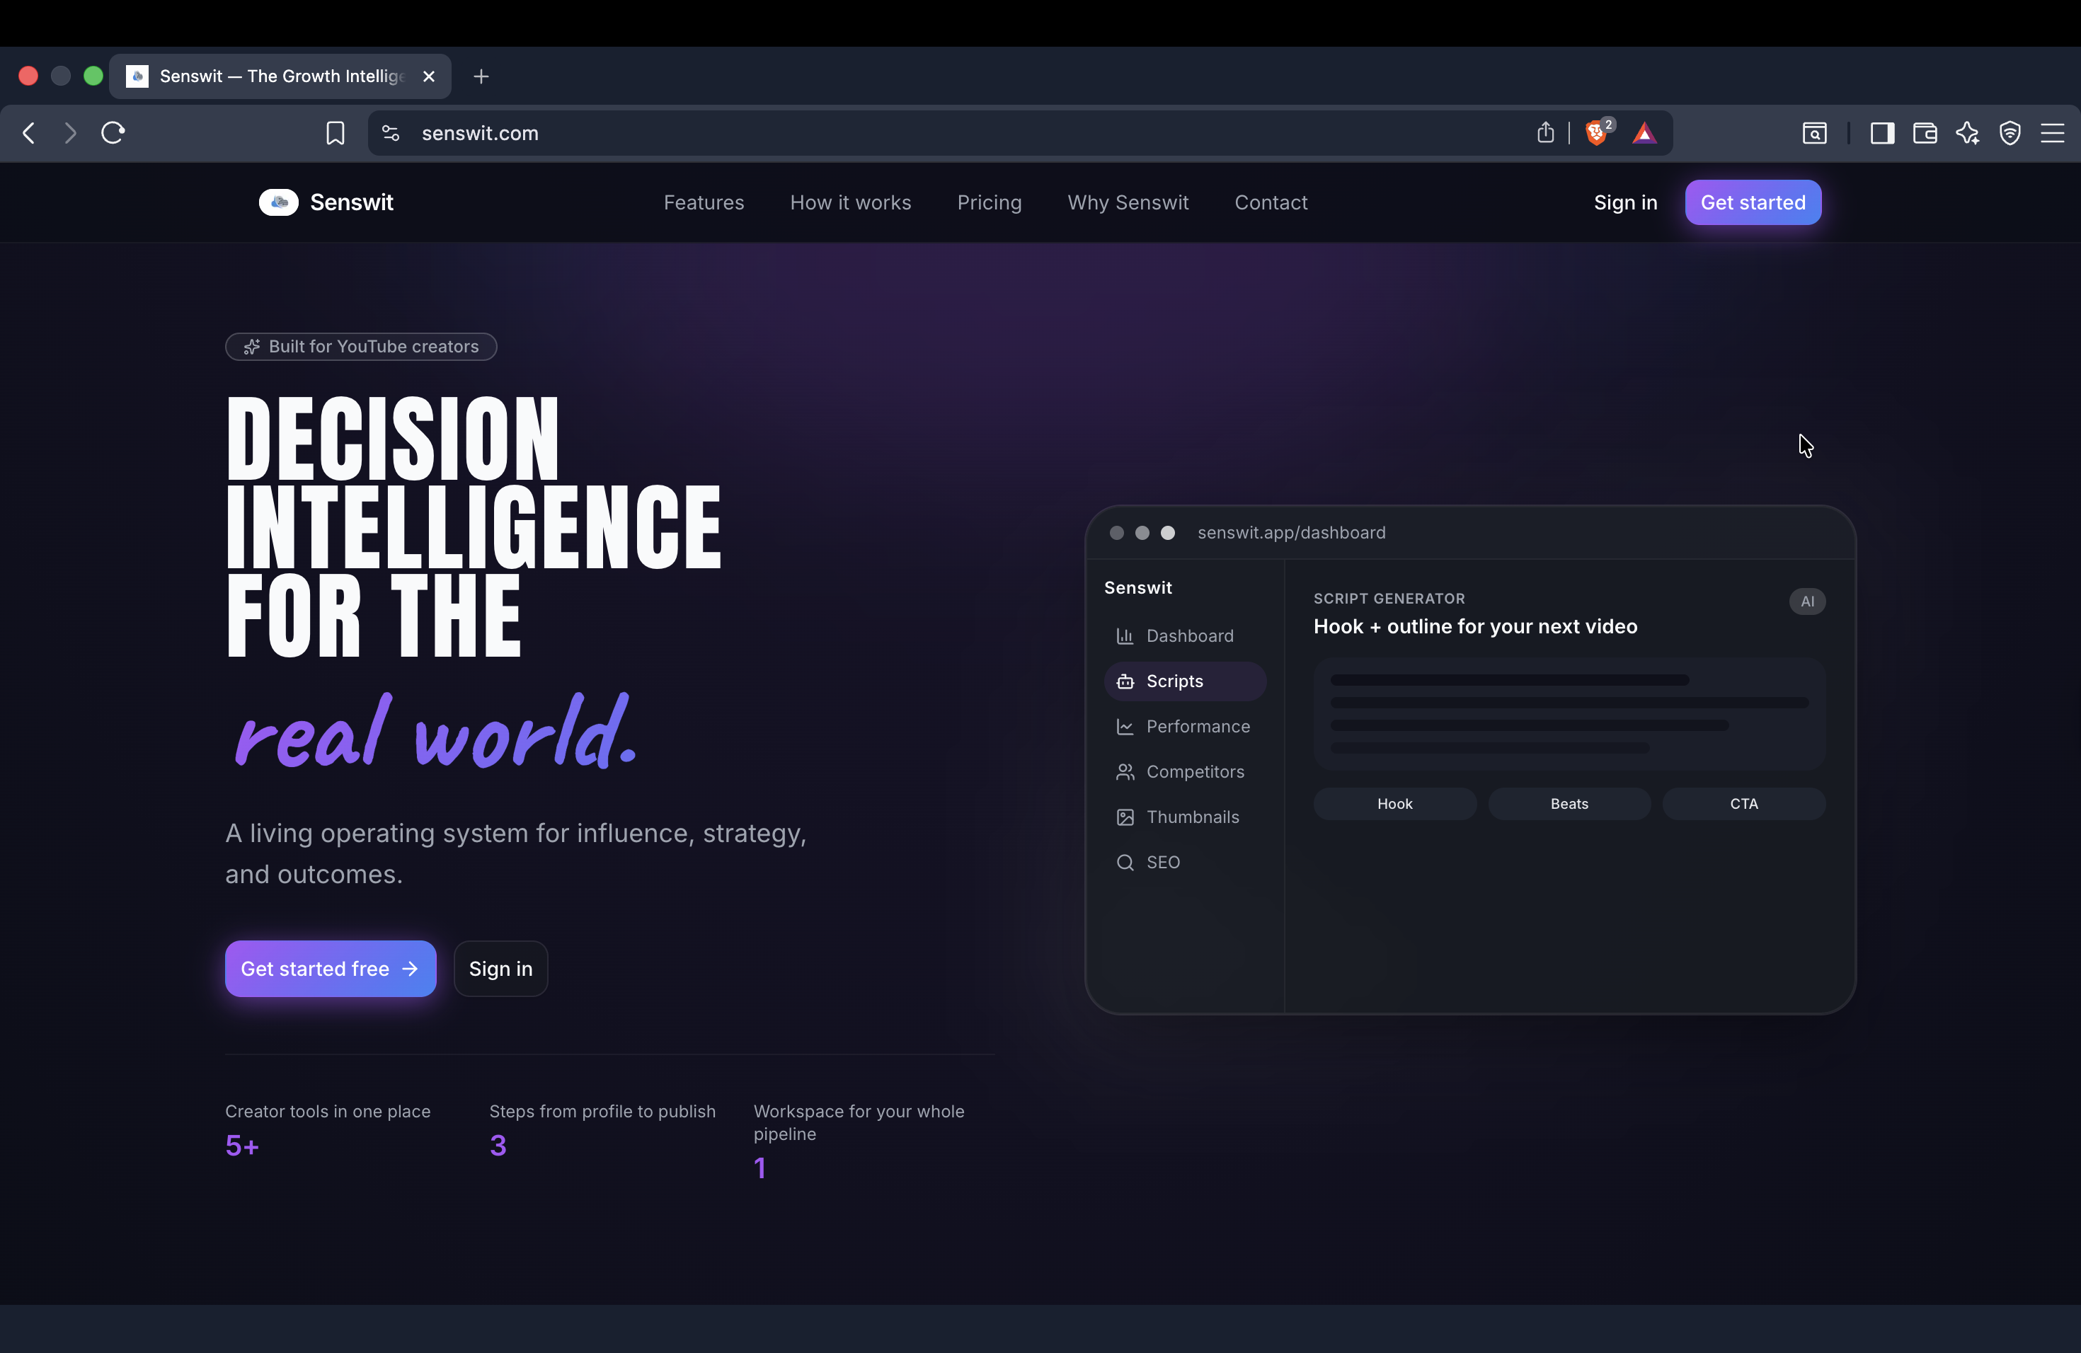Image resolution: width=2081 pixels, height=1353 pixels.
Task: Click 'Workspace for your whole pipeline' label
Action: coord(859,1122)
